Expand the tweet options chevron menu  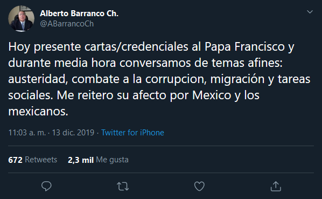click(310, 12)
